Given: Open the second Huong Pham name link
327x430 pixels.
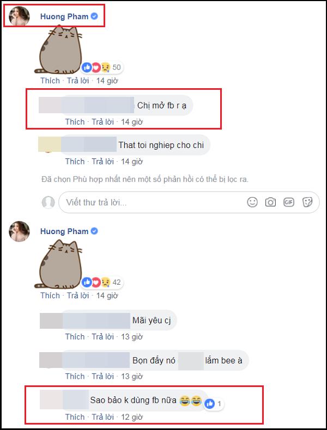Looking at the screenshot, I should tap(64, 231).
